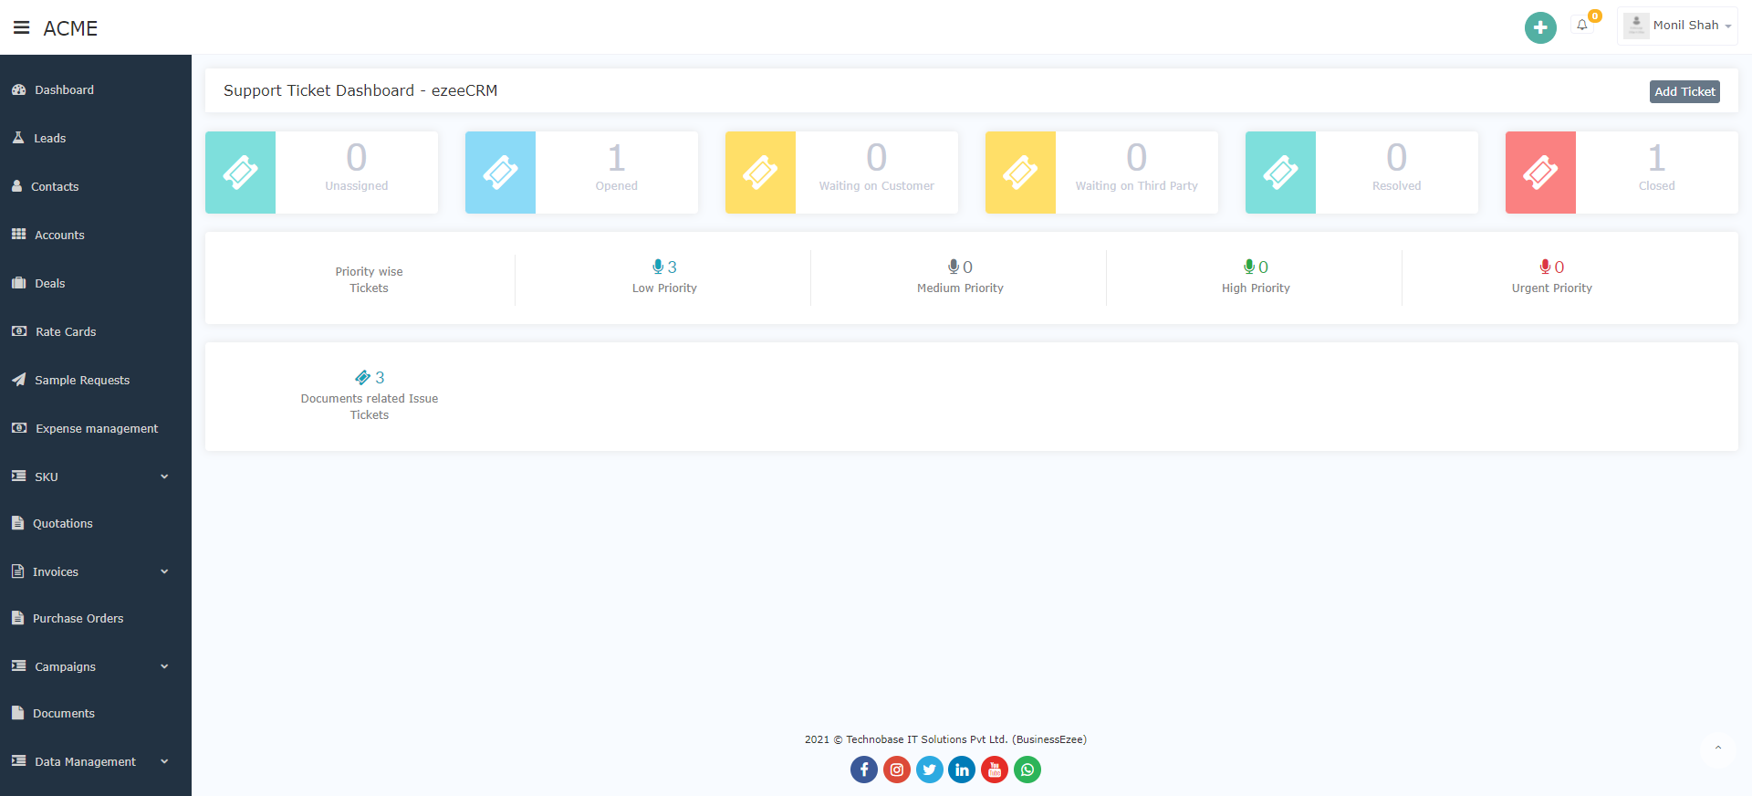1752x796 pixels.
Task: Click the Closed label
Action: pyautogui.click(x=1657, y=186)
